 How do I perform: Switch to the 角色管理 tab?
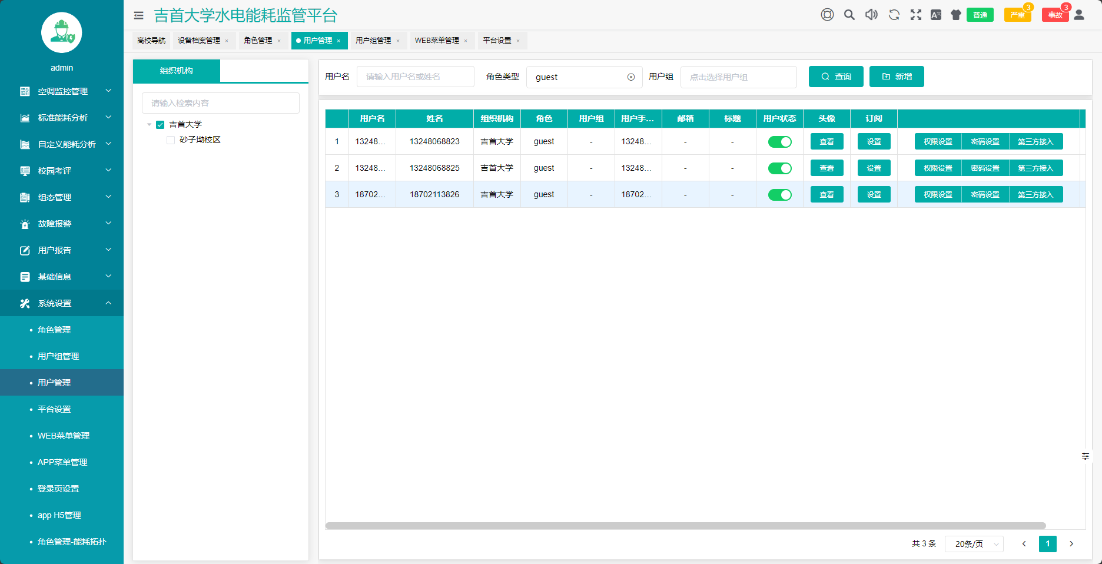(258, 41)
